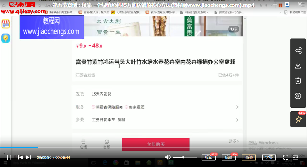Click the red 立即购买 buy button
Screen dimensions: 307x167
[x=156, y=144]
